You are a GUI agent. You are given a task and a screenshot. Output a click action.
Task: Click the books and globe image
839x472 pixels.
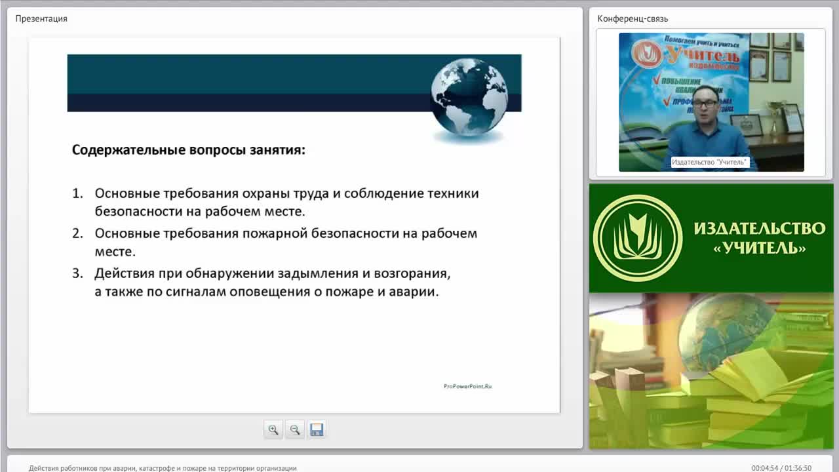(711, 371)
